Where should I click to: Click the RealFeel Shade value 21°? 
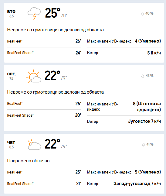pos(79,184)
